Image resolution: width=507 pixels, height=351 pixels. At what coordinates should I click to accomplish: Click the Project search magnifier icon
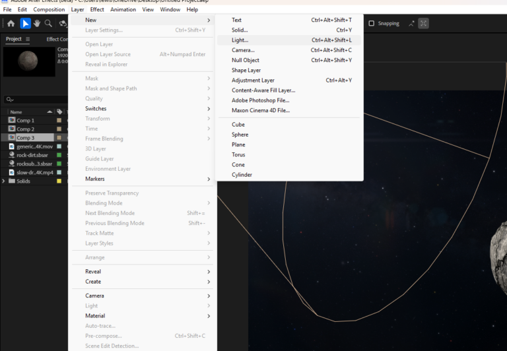pyautogui.click(x=10, y=100)
